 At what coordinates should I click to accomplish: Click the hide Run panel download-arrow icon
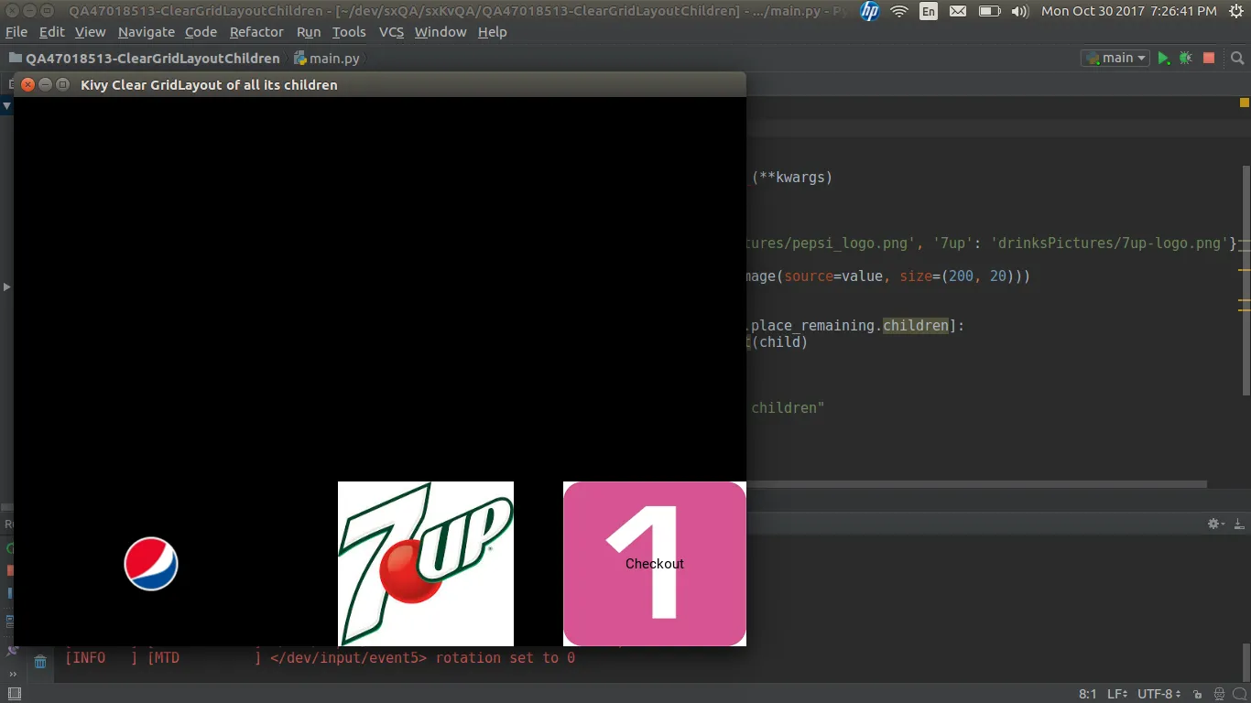click(x=1239, y=524)
